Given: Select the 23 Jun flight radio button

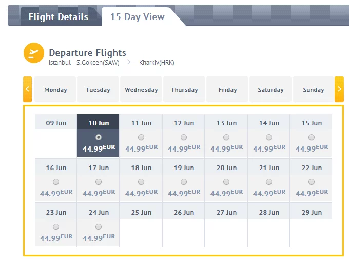Looking at the screenshot, I should (x=56, y=227).
